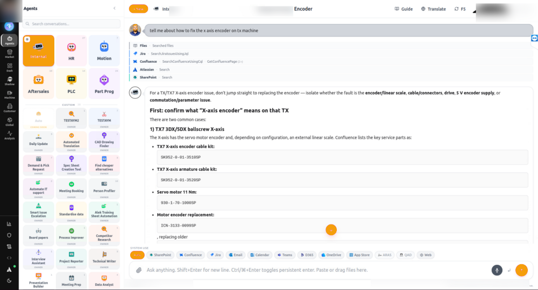Expand the Confluence search step row

tap(331, 62)
